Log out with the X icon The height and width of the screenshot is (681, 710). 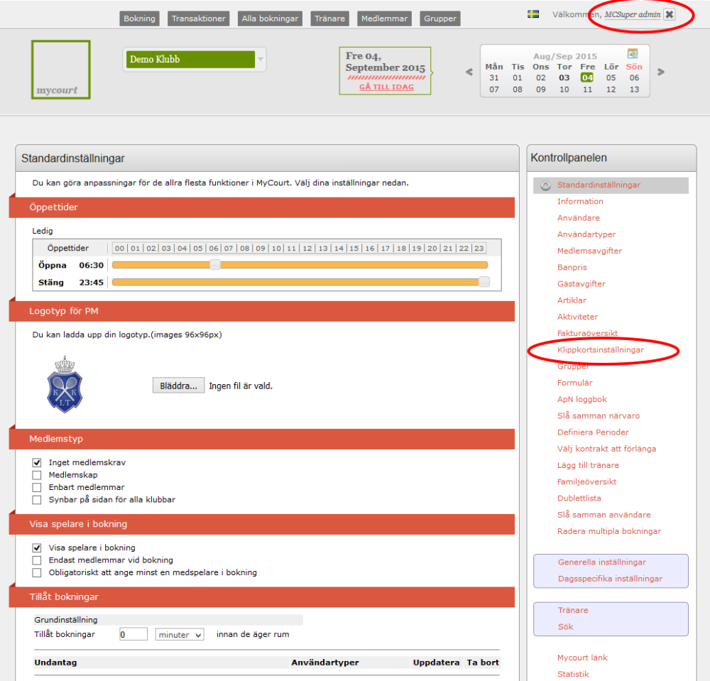(x=670, y=14)
